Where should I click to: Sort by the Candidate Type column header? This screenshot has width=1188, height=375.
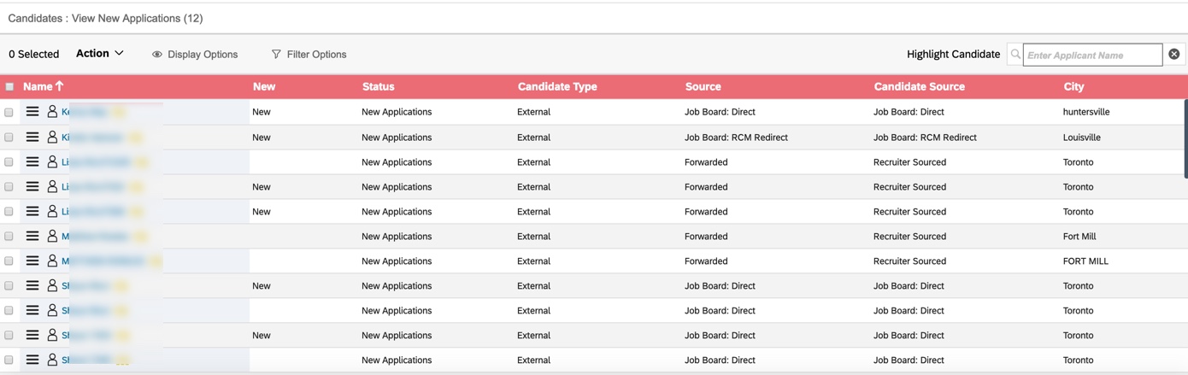coord(557,86)
